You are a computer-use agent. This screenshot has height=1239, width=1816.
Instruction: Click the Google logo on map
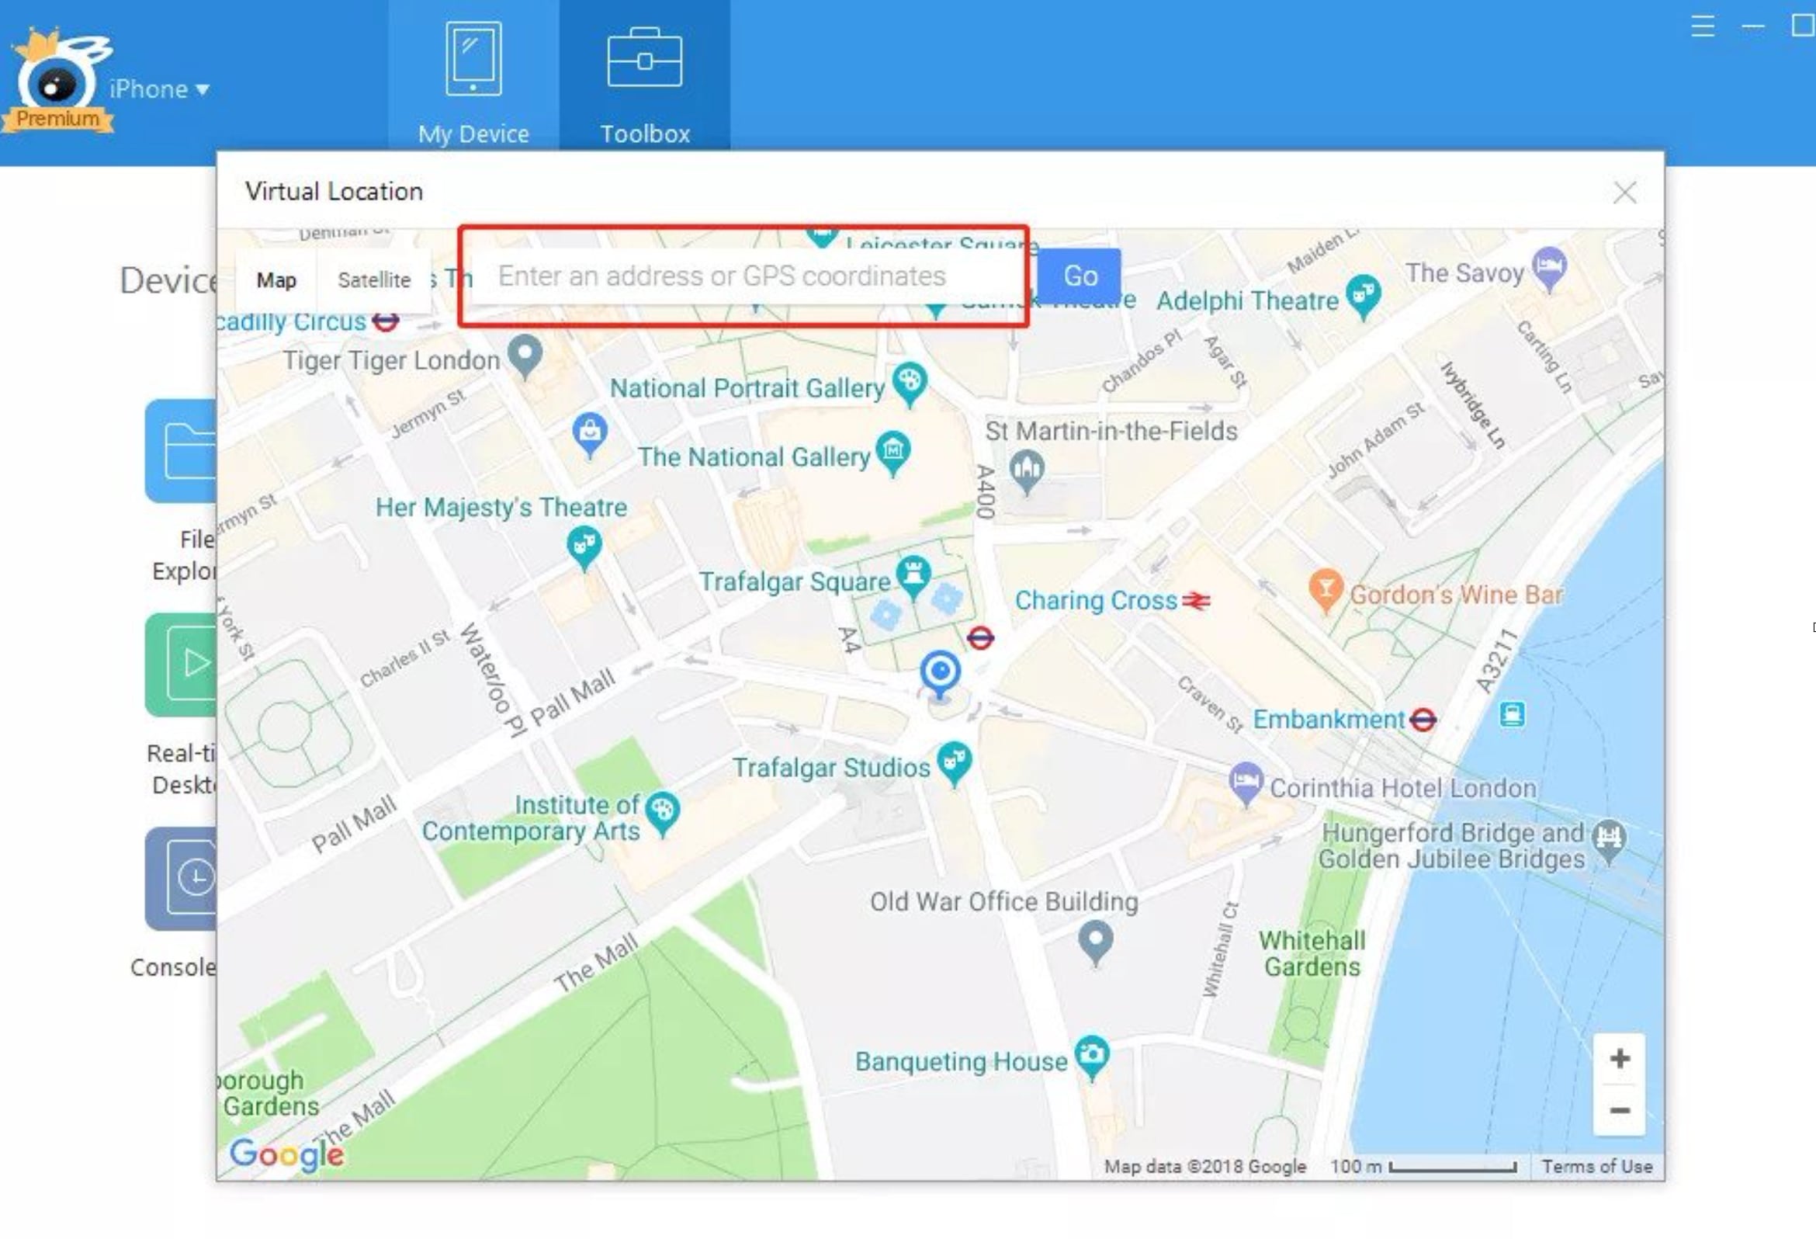[286, 1154]
